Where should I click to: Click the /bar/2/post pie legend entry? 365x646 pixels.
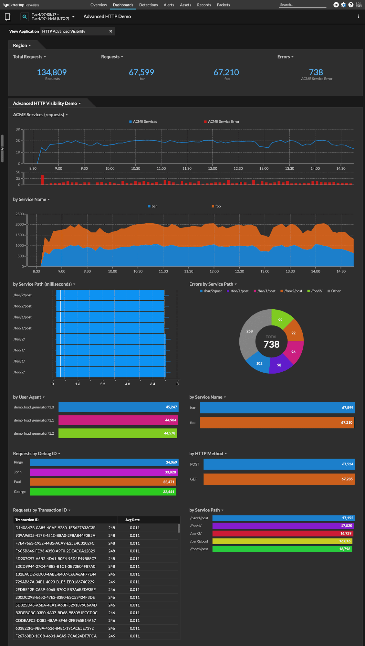tap(211, 291)
